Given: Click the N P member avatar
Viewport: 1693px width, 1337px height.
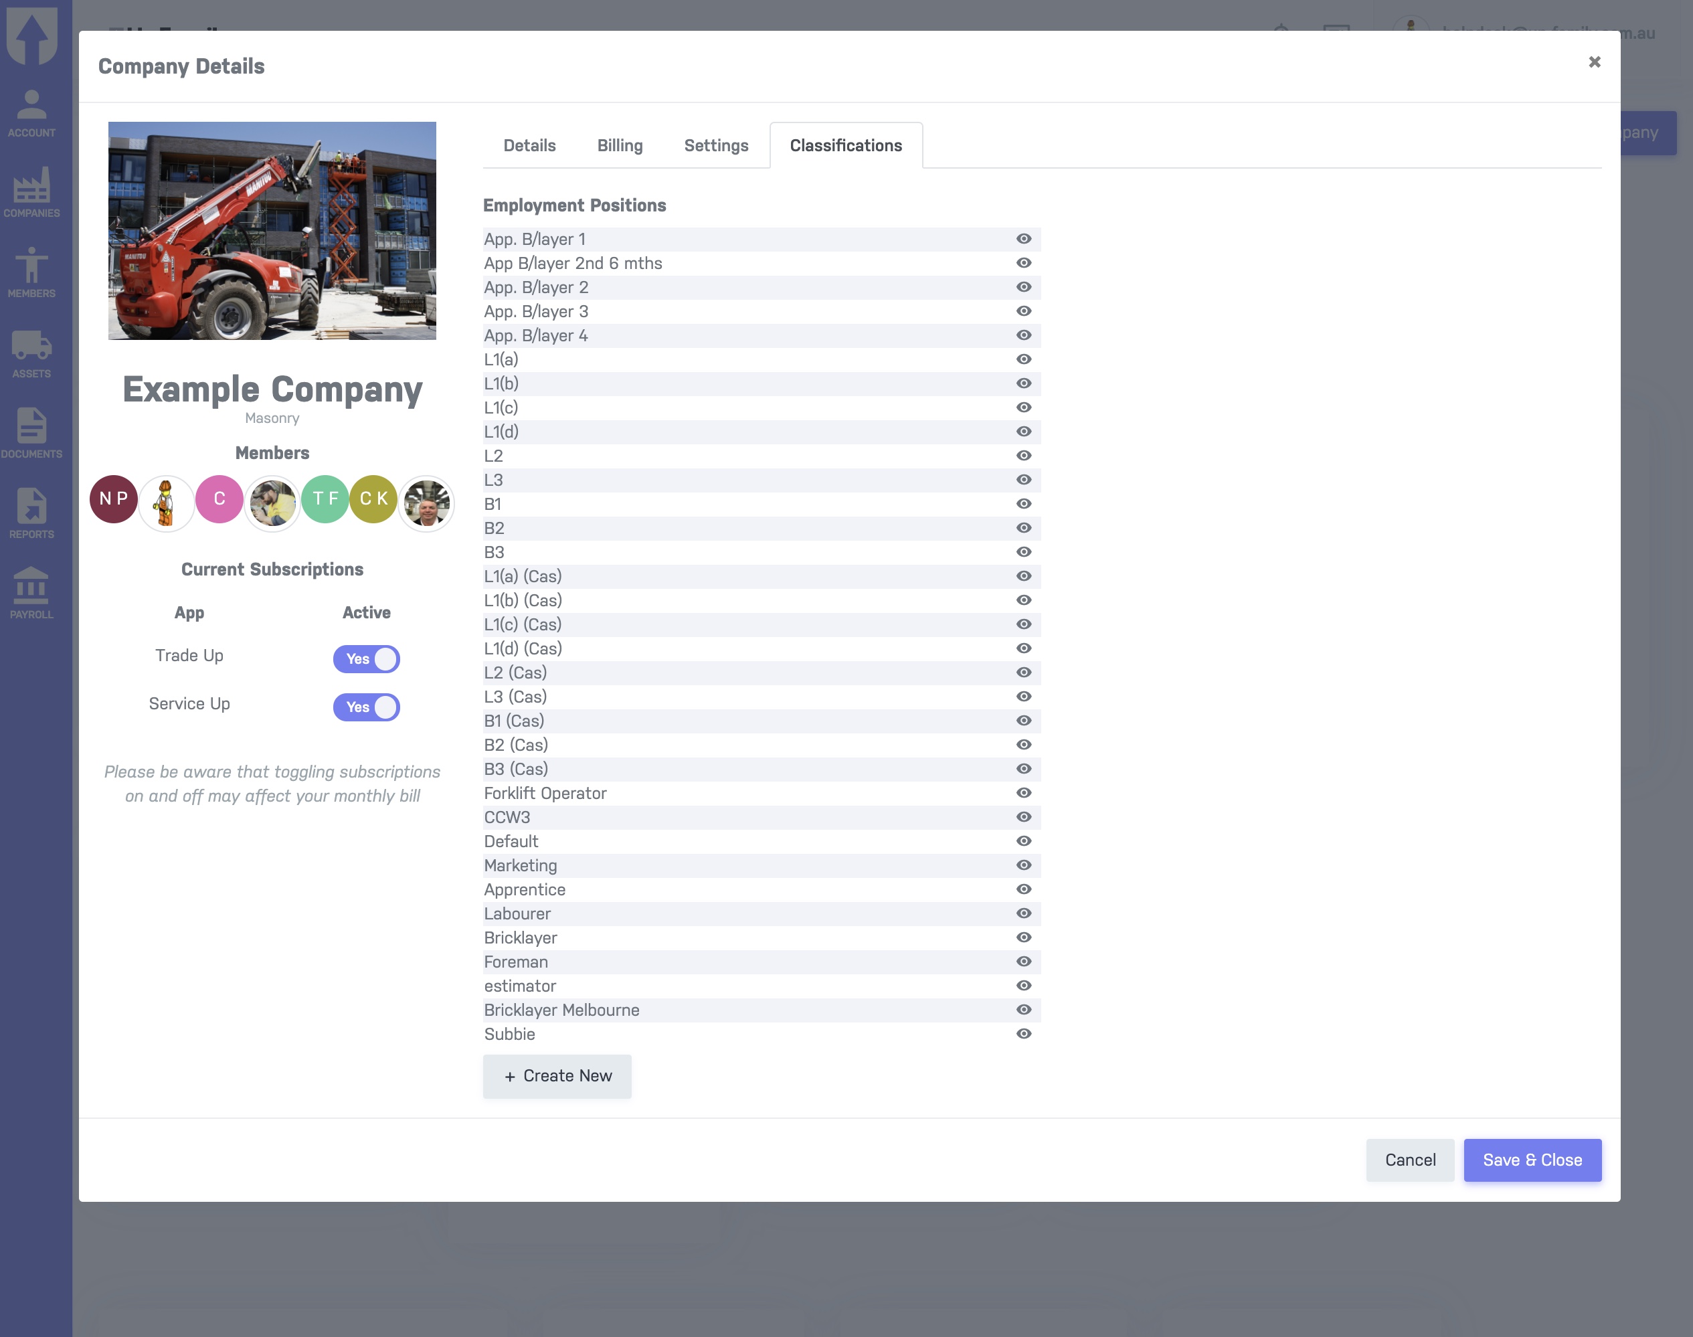Looking at the screenshot, I should coord(114,499).
